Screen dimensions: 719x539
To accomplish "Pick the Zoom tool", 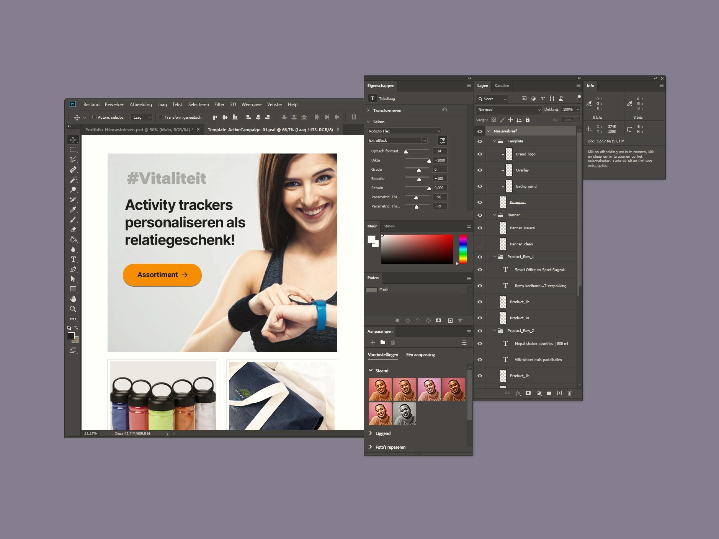I will pos(73,309).
